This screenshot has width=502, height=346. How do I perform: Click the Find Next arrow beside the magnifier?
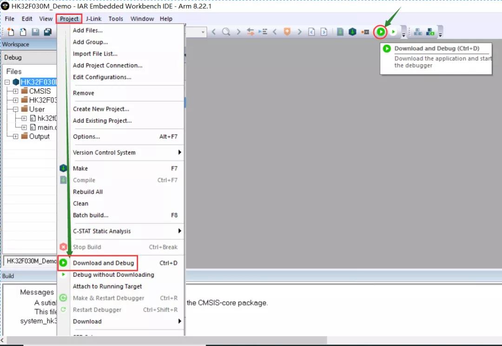pos(238,32)
